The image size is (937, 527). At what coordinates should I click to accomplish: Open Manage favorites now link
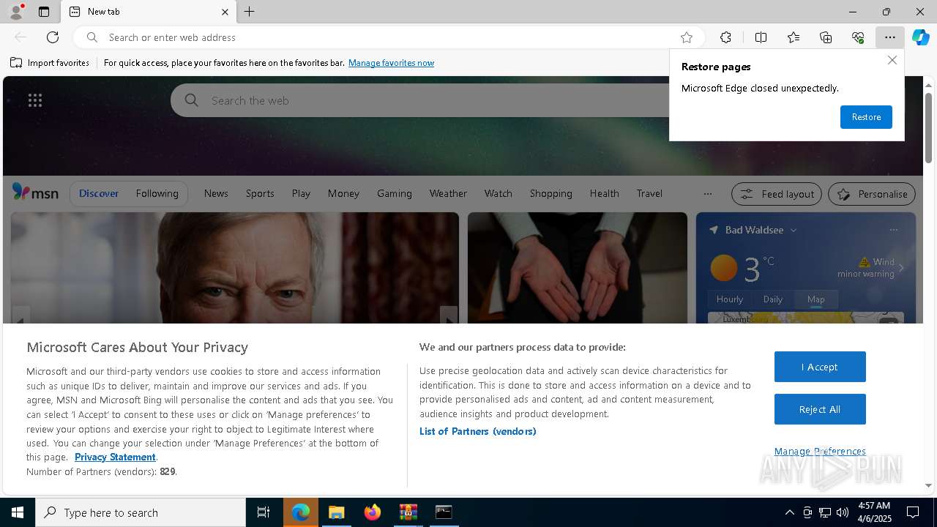click(x=391, y=63)
